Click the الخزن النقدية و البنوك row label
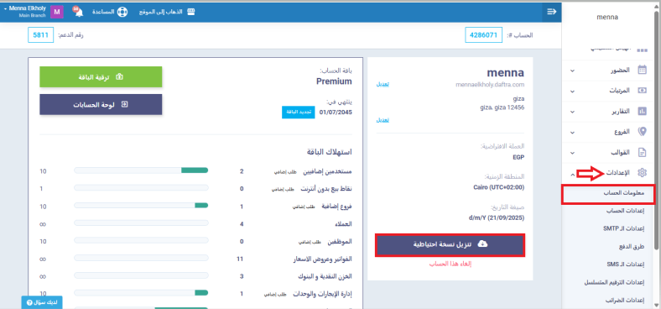 tap(325, 277)
